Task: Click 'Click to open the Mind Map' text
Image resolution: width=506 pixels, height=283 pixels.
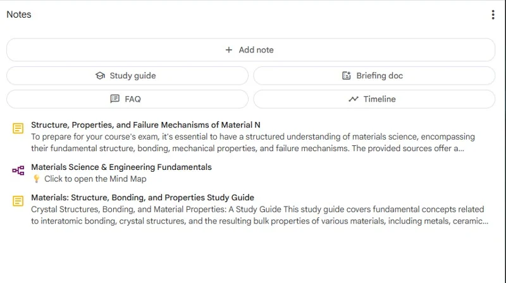Action: 96,179
